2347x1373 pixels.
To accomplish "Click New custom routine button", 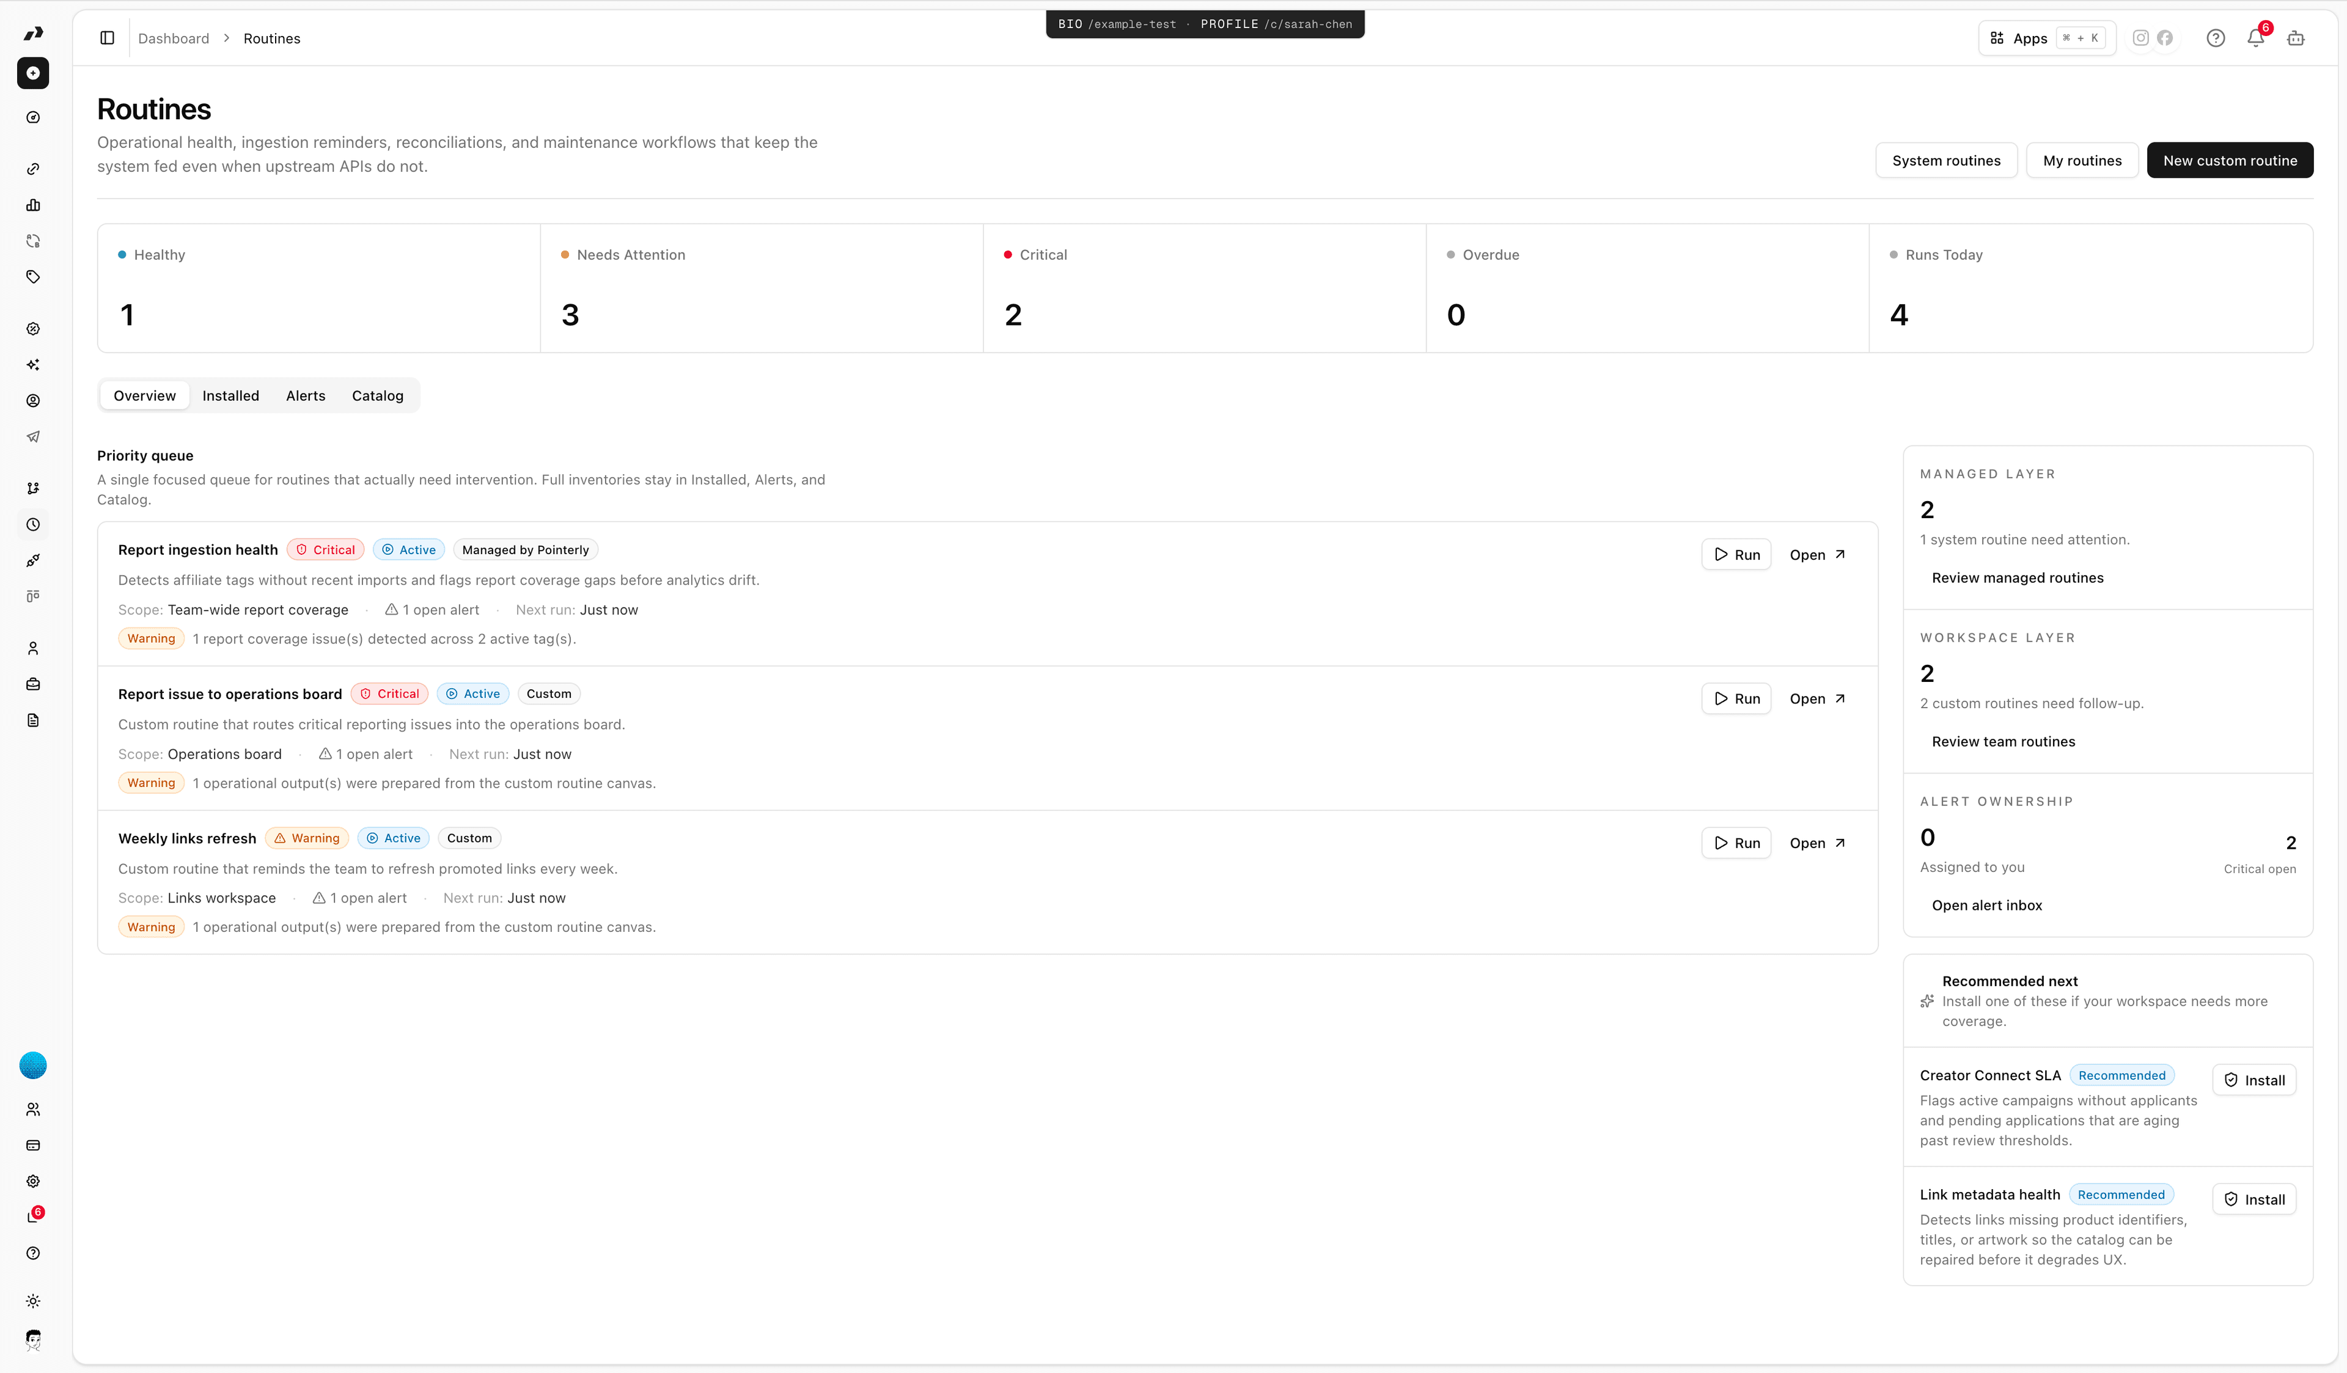I will 2230,160.
